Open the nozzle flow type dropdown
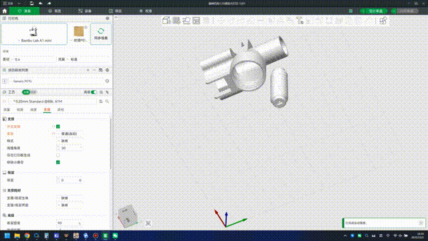428x241 pixels. point(88,60)
